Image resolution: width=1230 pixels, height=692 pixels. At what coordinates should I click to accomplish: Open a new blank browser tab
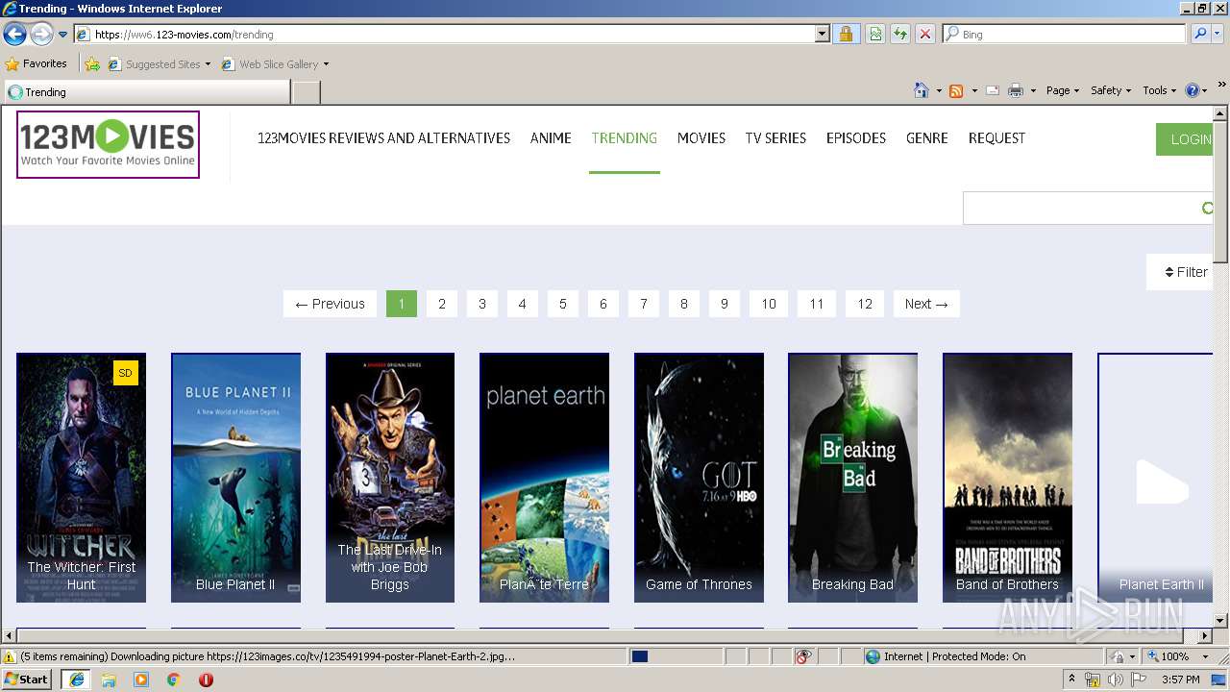point(306,92)
